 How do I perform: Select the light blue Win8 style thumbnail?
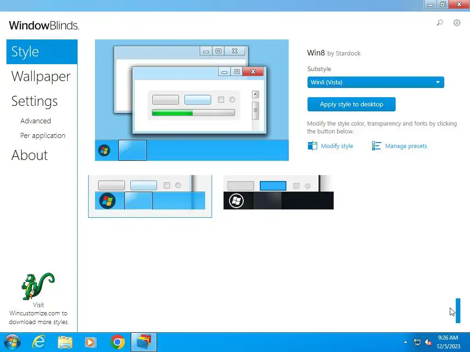pos(150,196)
